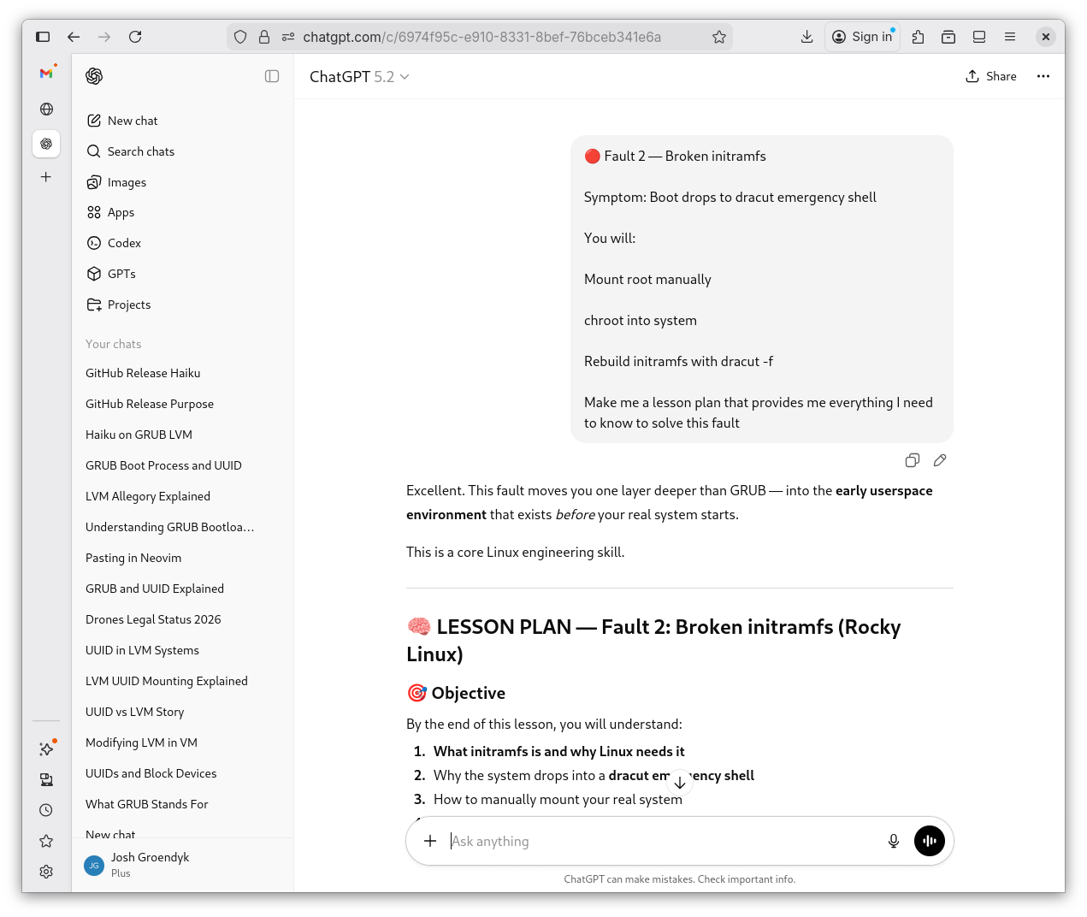1087x917 pixels.
Task: Expand the ChatGPT 5.2 model selector
Action: coord(359,77)
